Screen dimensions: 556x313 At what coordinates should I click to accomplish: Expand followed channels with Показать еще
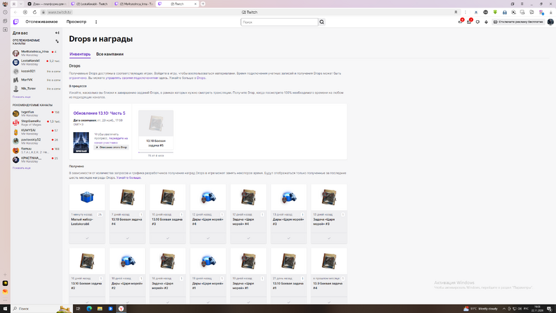point(22,97)
